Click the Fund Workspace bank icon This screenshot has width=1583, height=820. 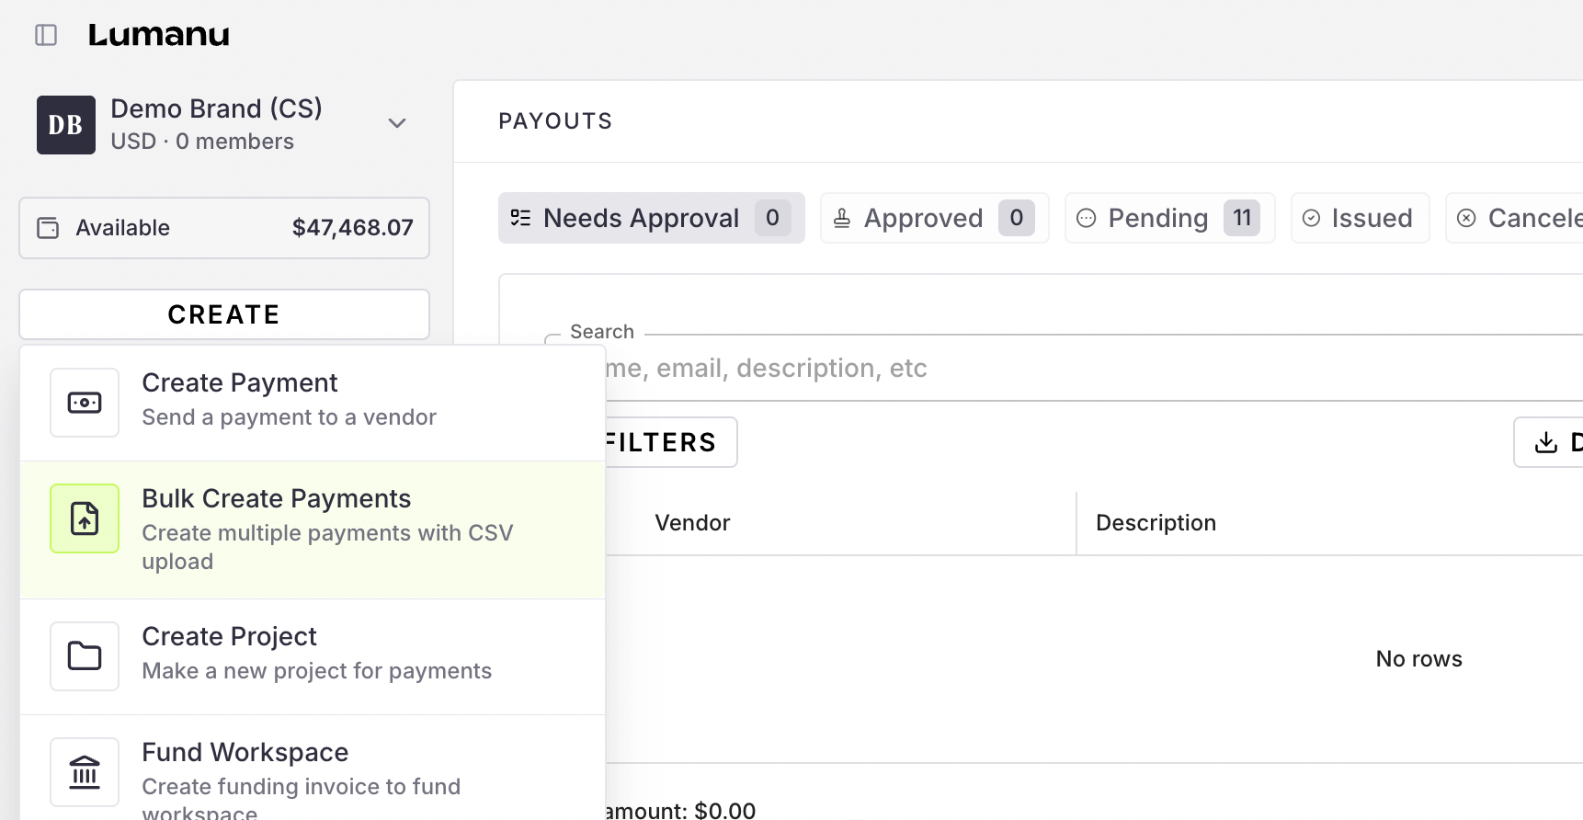tap(85, 772)
